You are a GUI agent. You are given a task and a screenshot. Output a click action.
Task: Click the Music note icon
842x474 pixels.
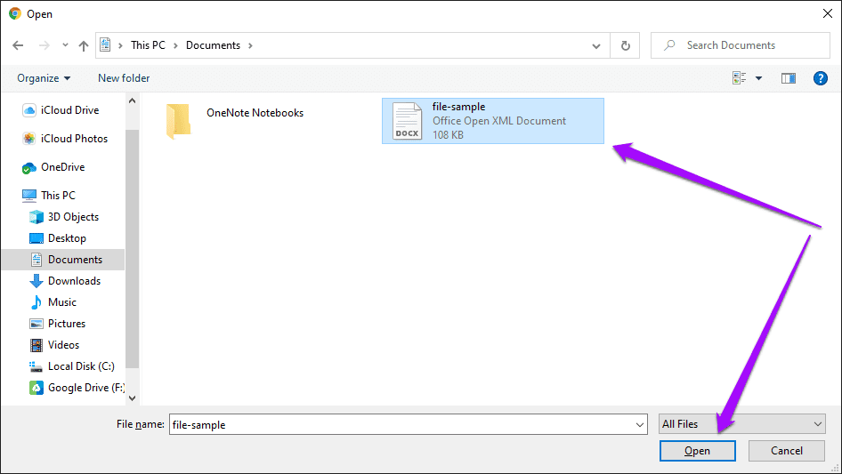[36, 302]
